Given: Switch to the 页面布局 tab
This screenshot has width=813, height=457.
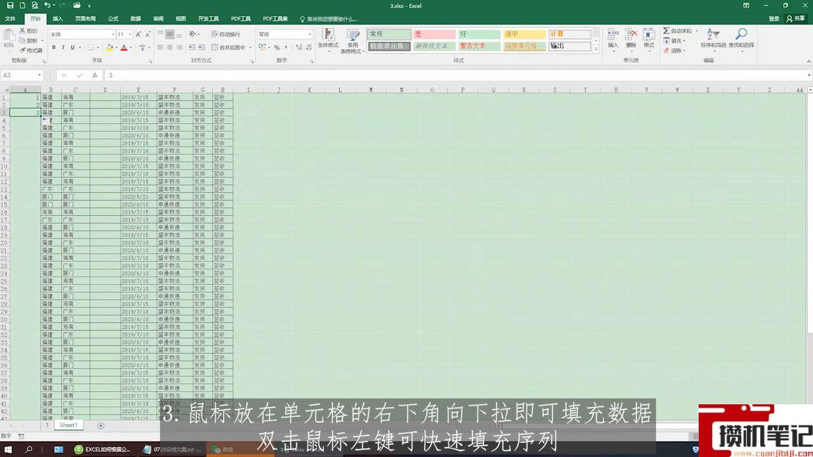Looking at the screenshot, I should [x=86, y=19].
